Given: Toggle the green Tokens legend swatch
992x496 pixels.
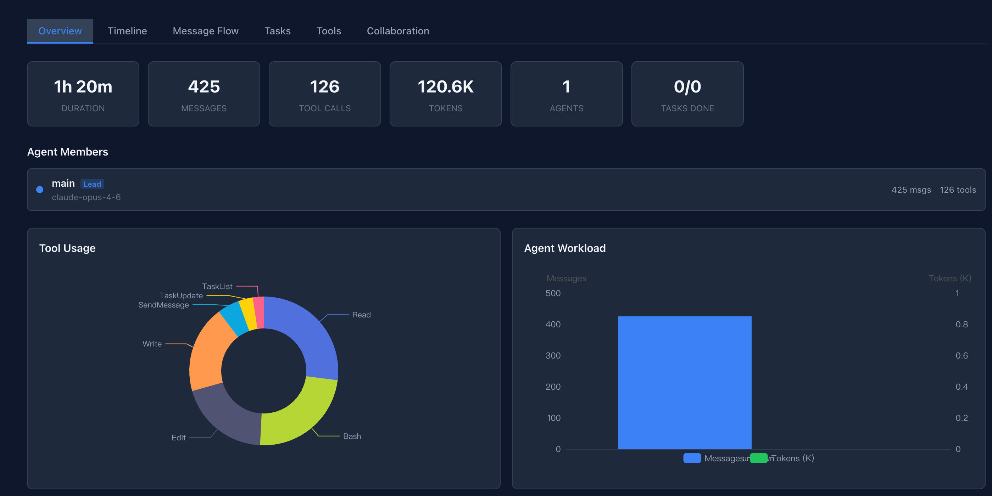Looking at the screenshot, I should click(x=758, y=458).
